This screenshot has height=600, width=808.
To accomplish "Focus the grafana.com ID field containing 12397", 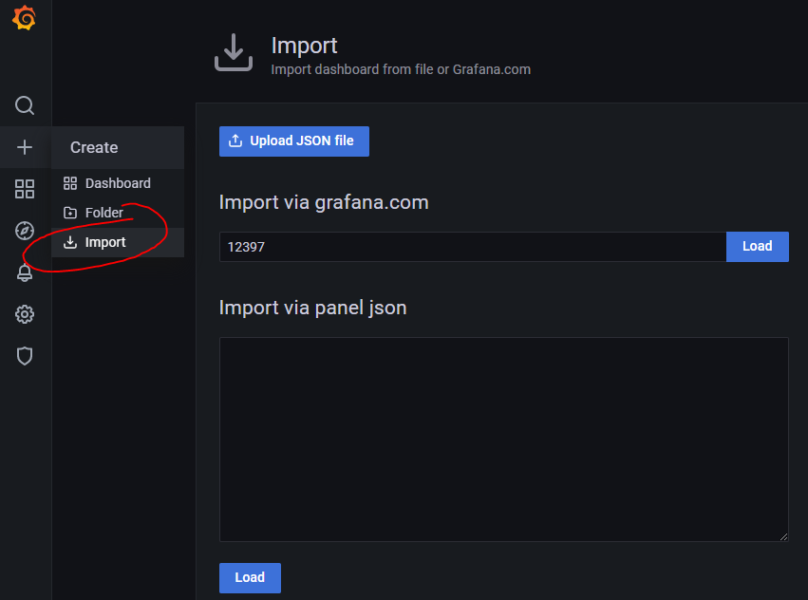I will (473, 247).
